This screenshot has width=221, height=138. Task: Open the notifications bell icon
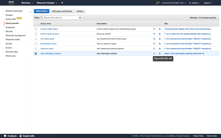(x=157, y=3)
